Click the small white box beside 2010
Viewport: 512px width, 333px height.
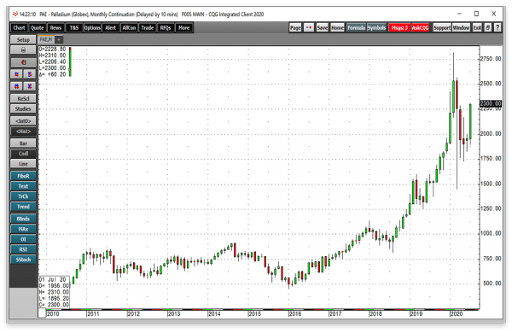[x=42, y=313]
